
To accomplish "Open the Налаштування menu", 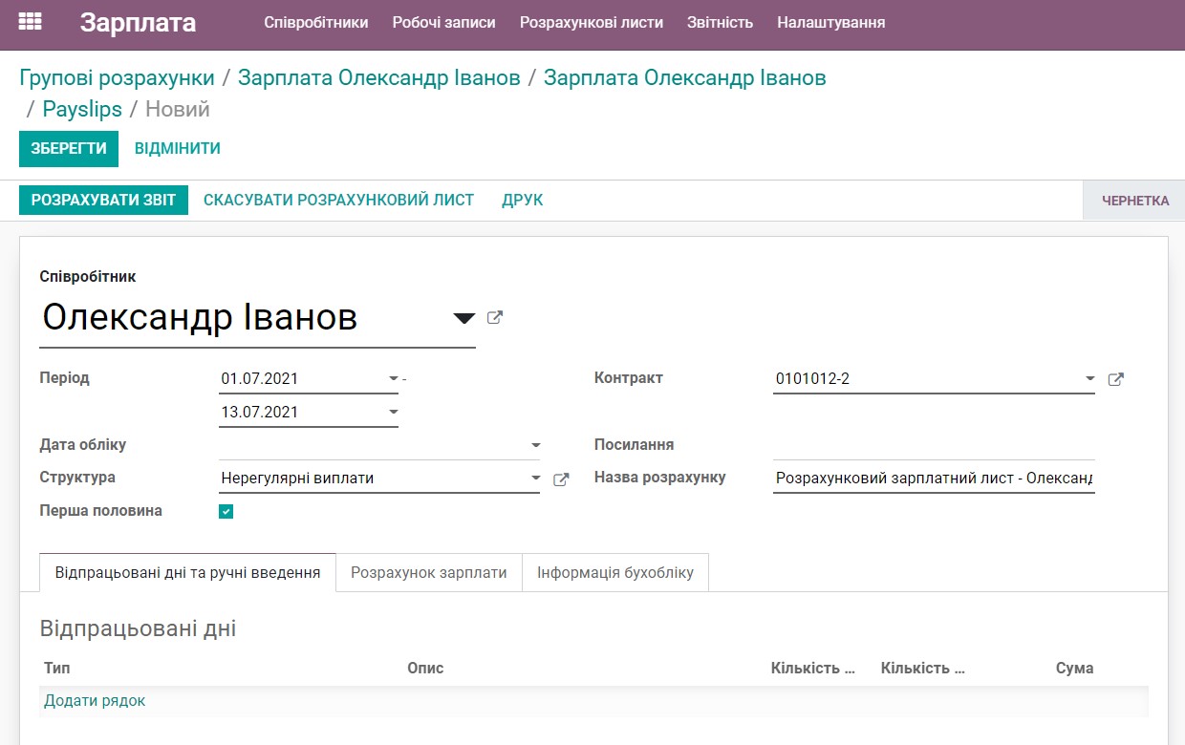I will [820, 21].
